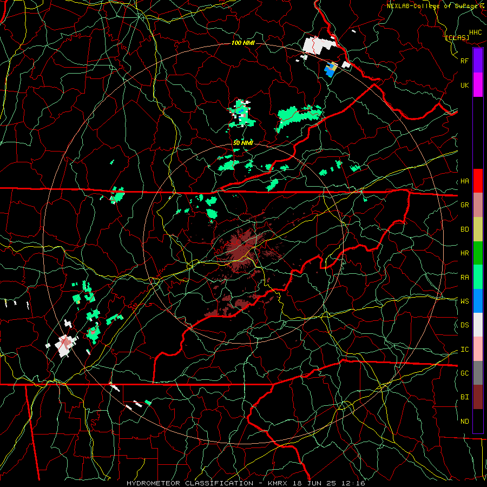This screenshot has width=487, height=487.
Task: Click the HHC product label
Action: [x=476, y=32]
